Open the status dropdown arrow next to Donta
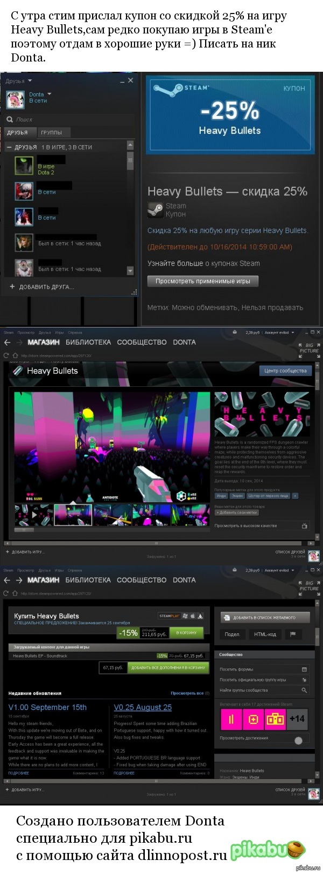Viewport: 323px width, 874px height. (50, 94)
